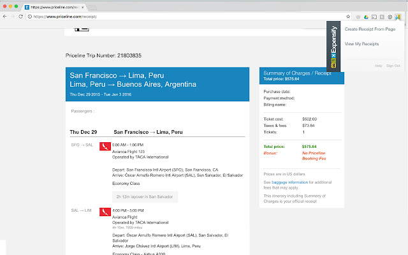Click the 1Password extension icon
The height and width of the screenshot is (255, 408).
390,17
